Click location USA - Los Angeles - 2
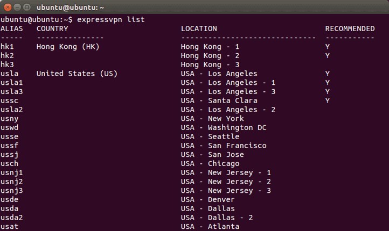 pyautogui.click(x=228, y=110)
